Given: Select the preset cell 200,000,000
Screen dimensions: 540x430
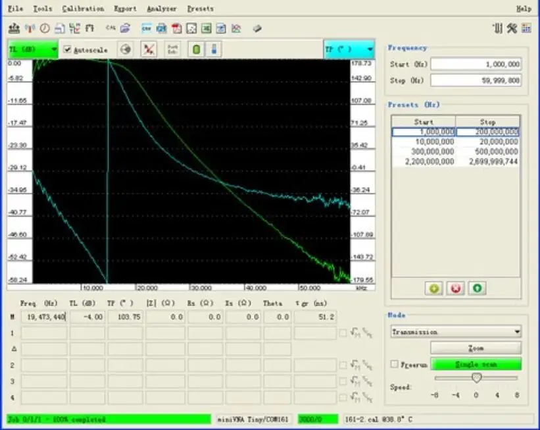Looking at the screenshot, I should coord(488,132).
